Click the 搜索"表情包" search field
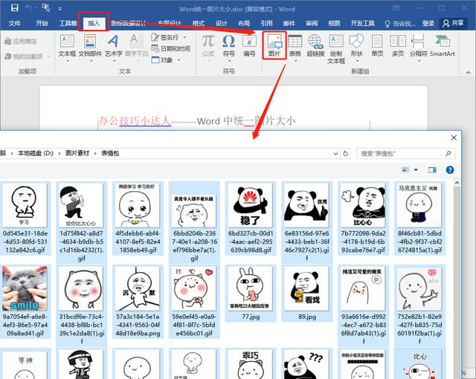 (x=405, y=154)
